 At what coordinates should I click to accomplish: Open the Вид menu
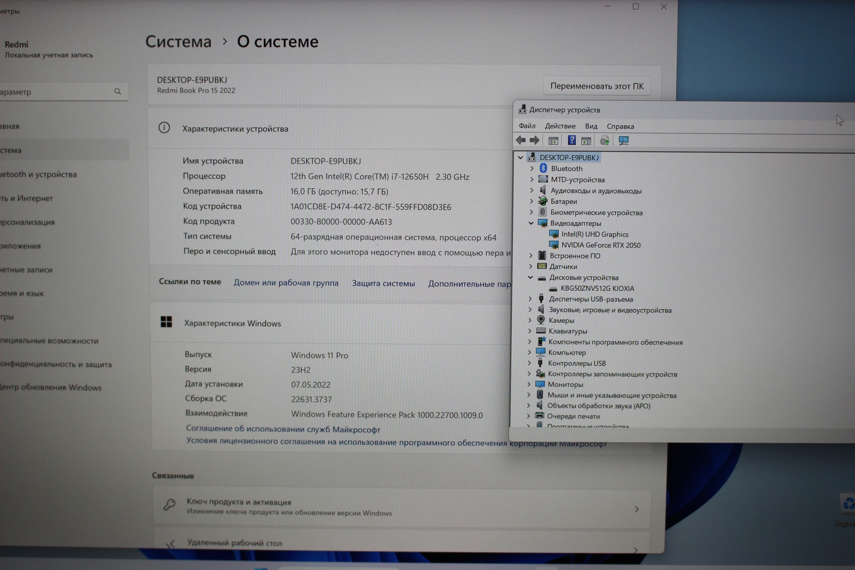(591, 126)
